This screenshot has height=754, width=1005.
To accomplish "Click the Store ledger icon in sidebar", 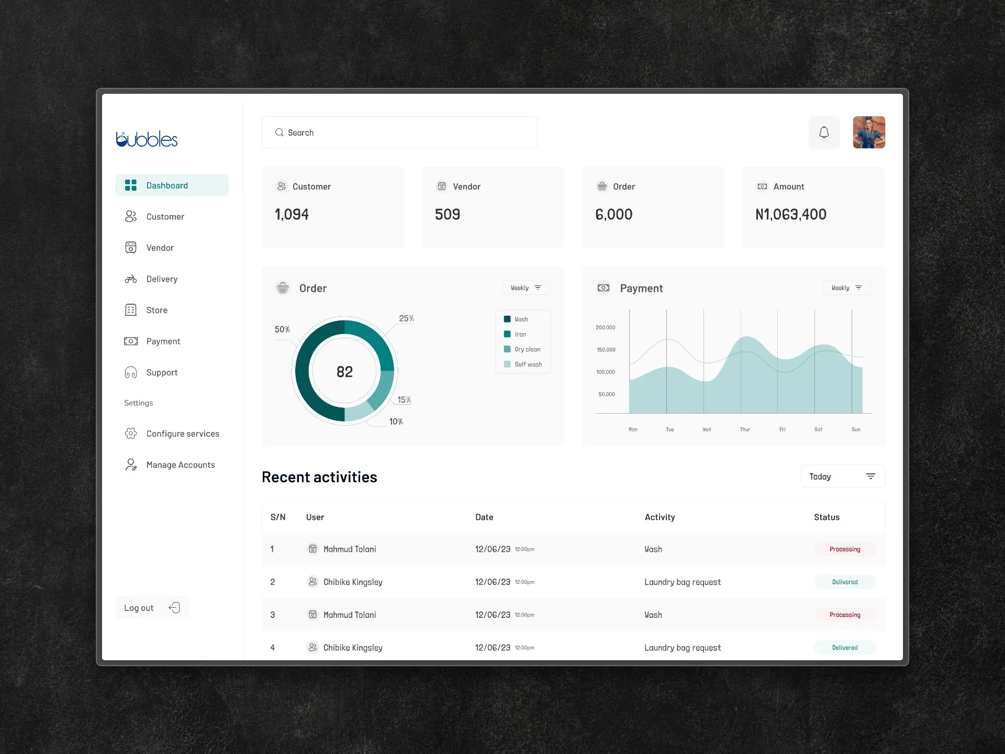I will coord(131,310).
